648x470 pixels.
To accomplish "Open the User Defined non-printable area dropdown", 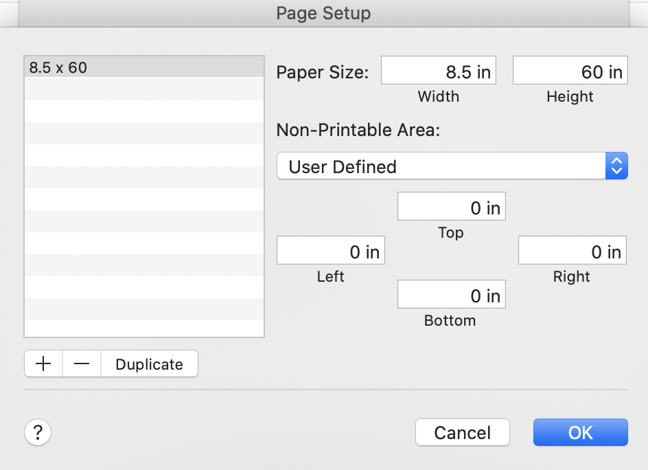I will click(x=452, y=166).
